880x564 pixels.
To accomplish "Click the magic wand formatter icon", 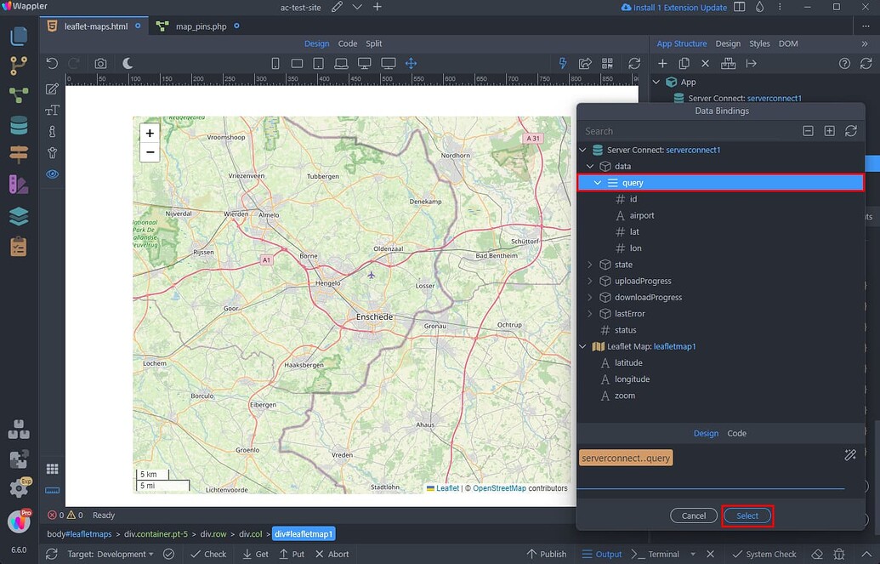I will click(849, 455).
